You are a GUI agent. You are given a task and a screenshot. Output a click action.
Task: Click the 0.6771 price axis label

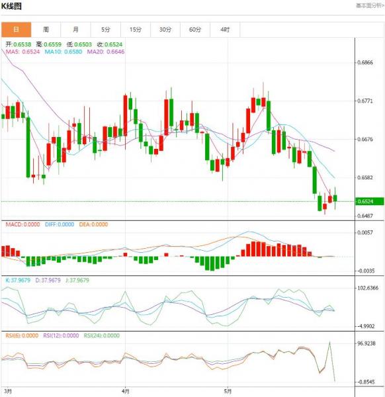click(x=365, y=101)
